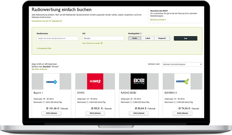Viewport: 232px width, 135px height.
Task: Click Zielgruppe: 45 - 69 Jahre text
Action: (x=44, y=99)
